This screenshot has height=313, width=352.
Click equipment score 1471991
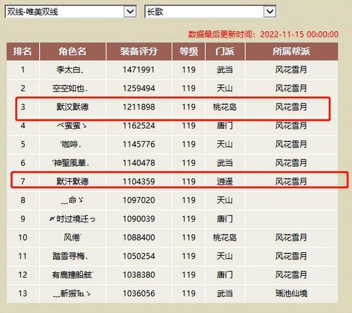pyautogui.click(x=139, y=70)
